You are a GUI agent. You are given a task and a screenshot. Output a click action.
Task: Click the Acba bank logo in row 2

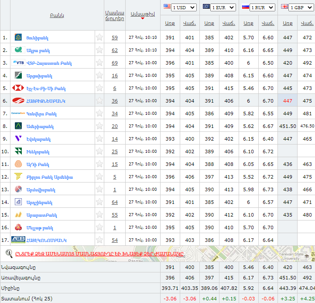point(18,50)
